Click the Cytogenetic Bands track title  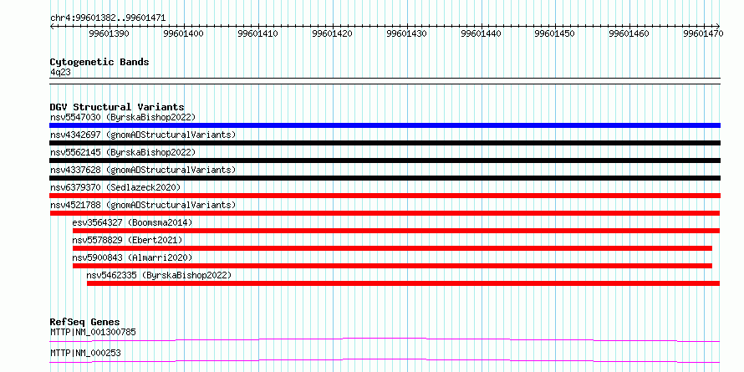(99, 62)
